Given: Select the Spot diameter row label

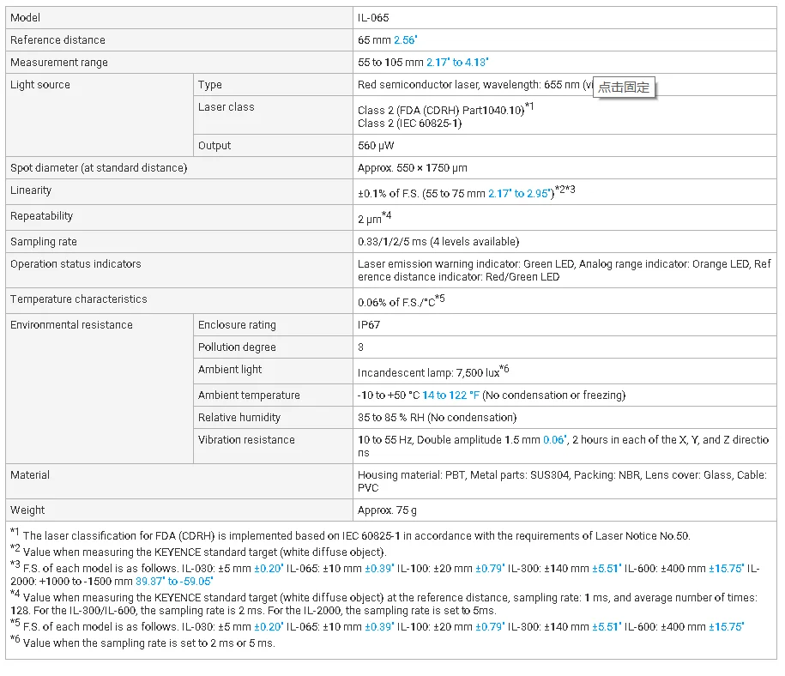Looking at the screenshot, I should click(98, 168).
